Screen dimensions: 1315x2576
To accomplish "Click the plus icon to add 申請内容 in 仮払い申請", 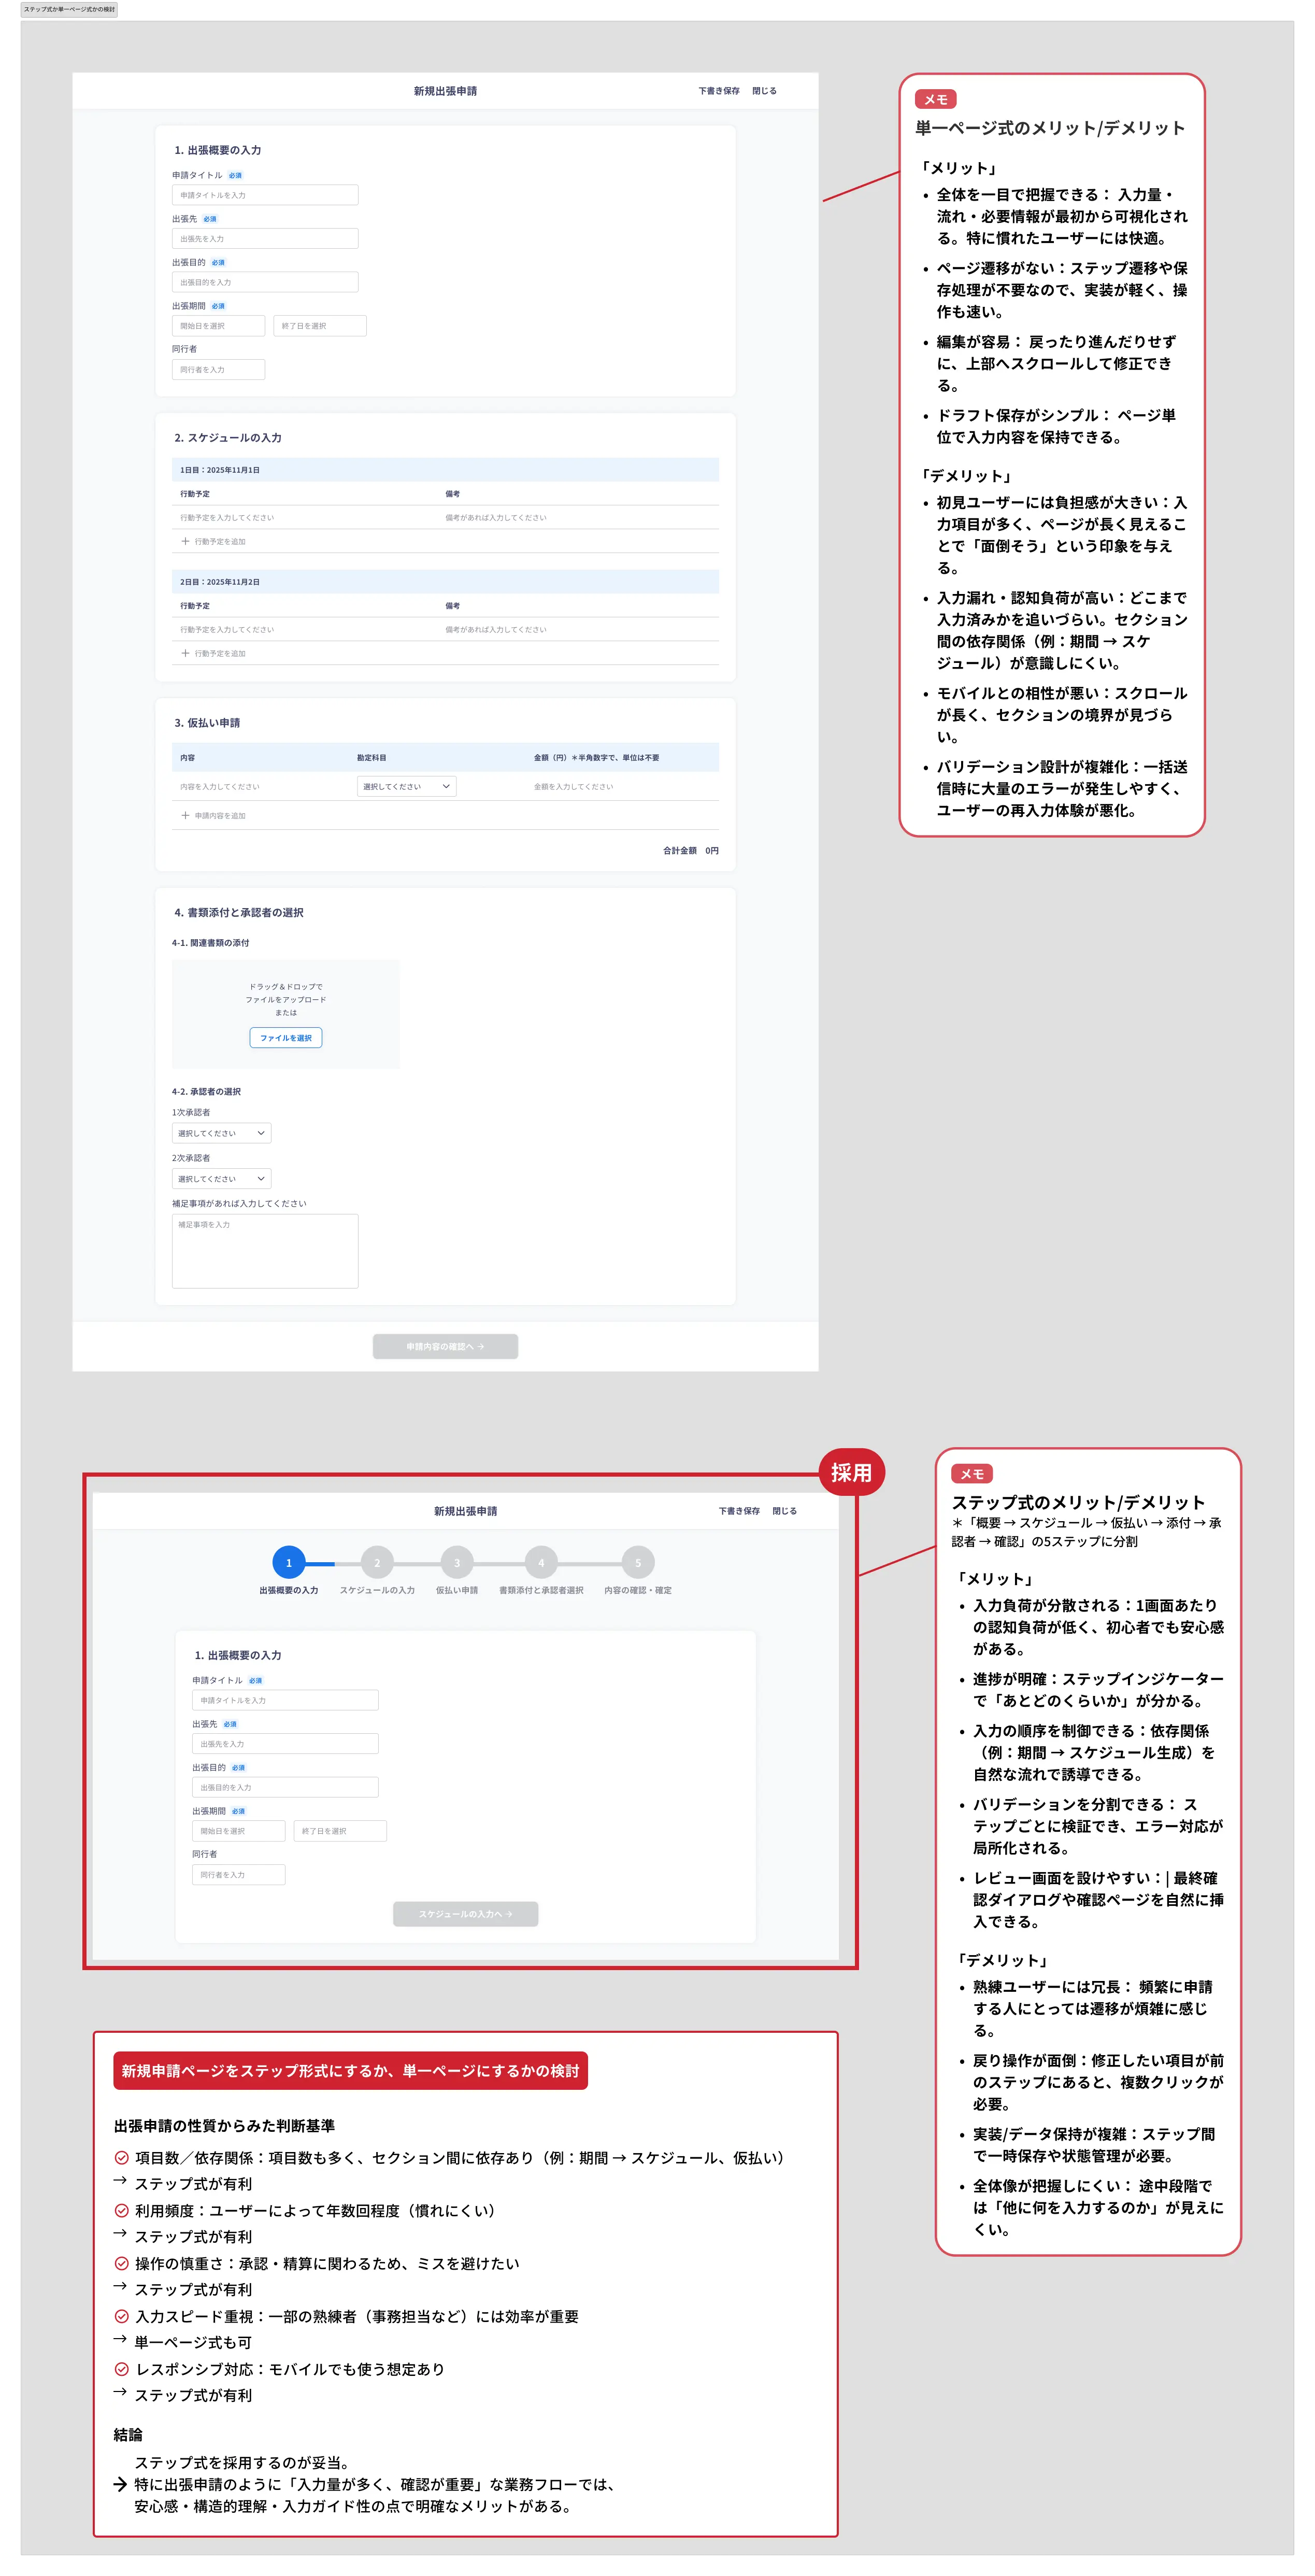I will click(x=186, y=815).
